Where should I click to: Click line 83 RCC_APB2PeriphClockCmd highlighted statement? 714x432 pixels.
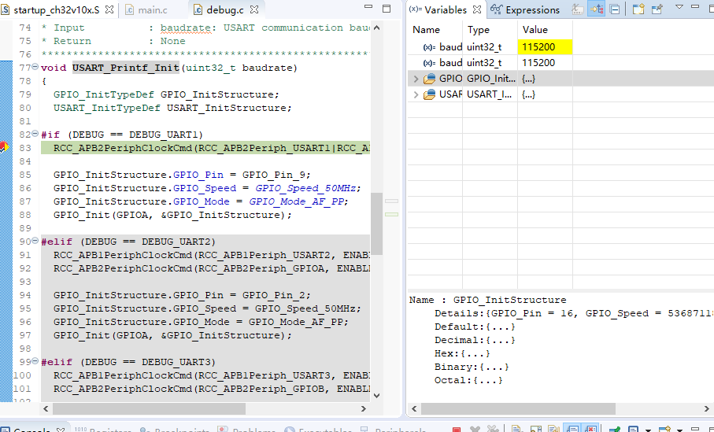205,148
